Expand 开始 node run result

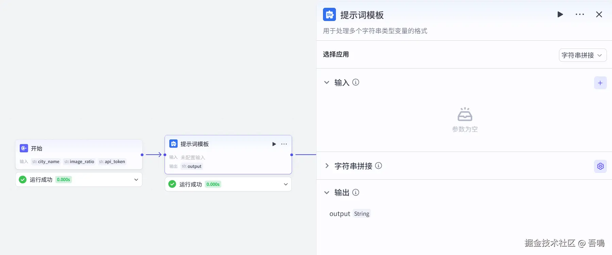136,180
